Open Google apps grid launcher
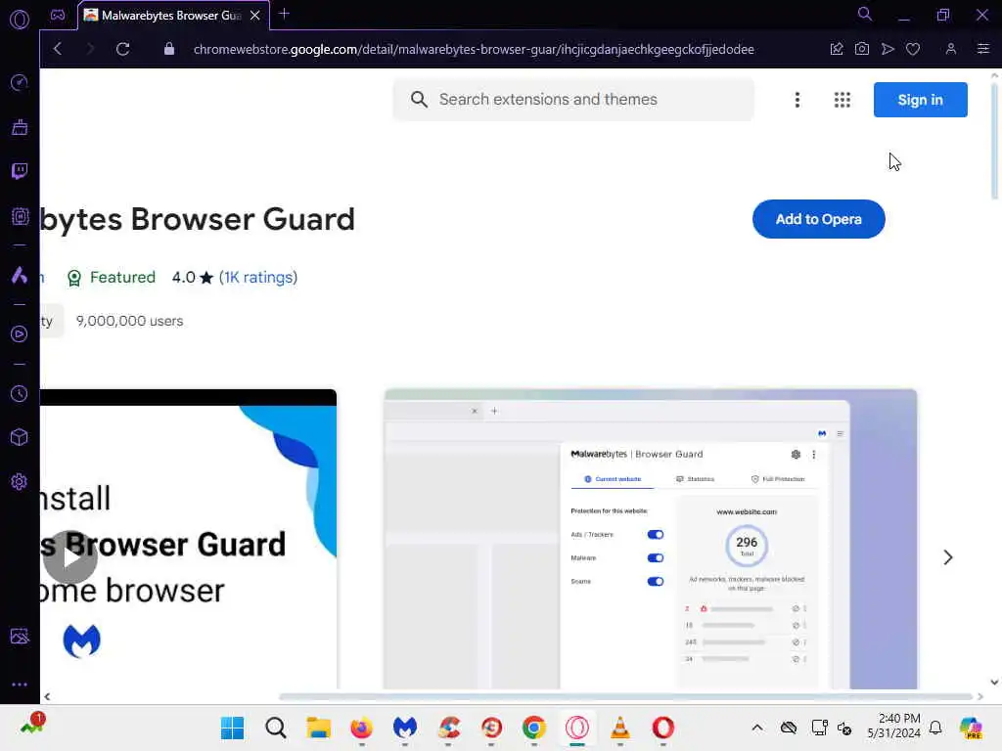This screenshot has height=751, width=1002. (843, 100)
